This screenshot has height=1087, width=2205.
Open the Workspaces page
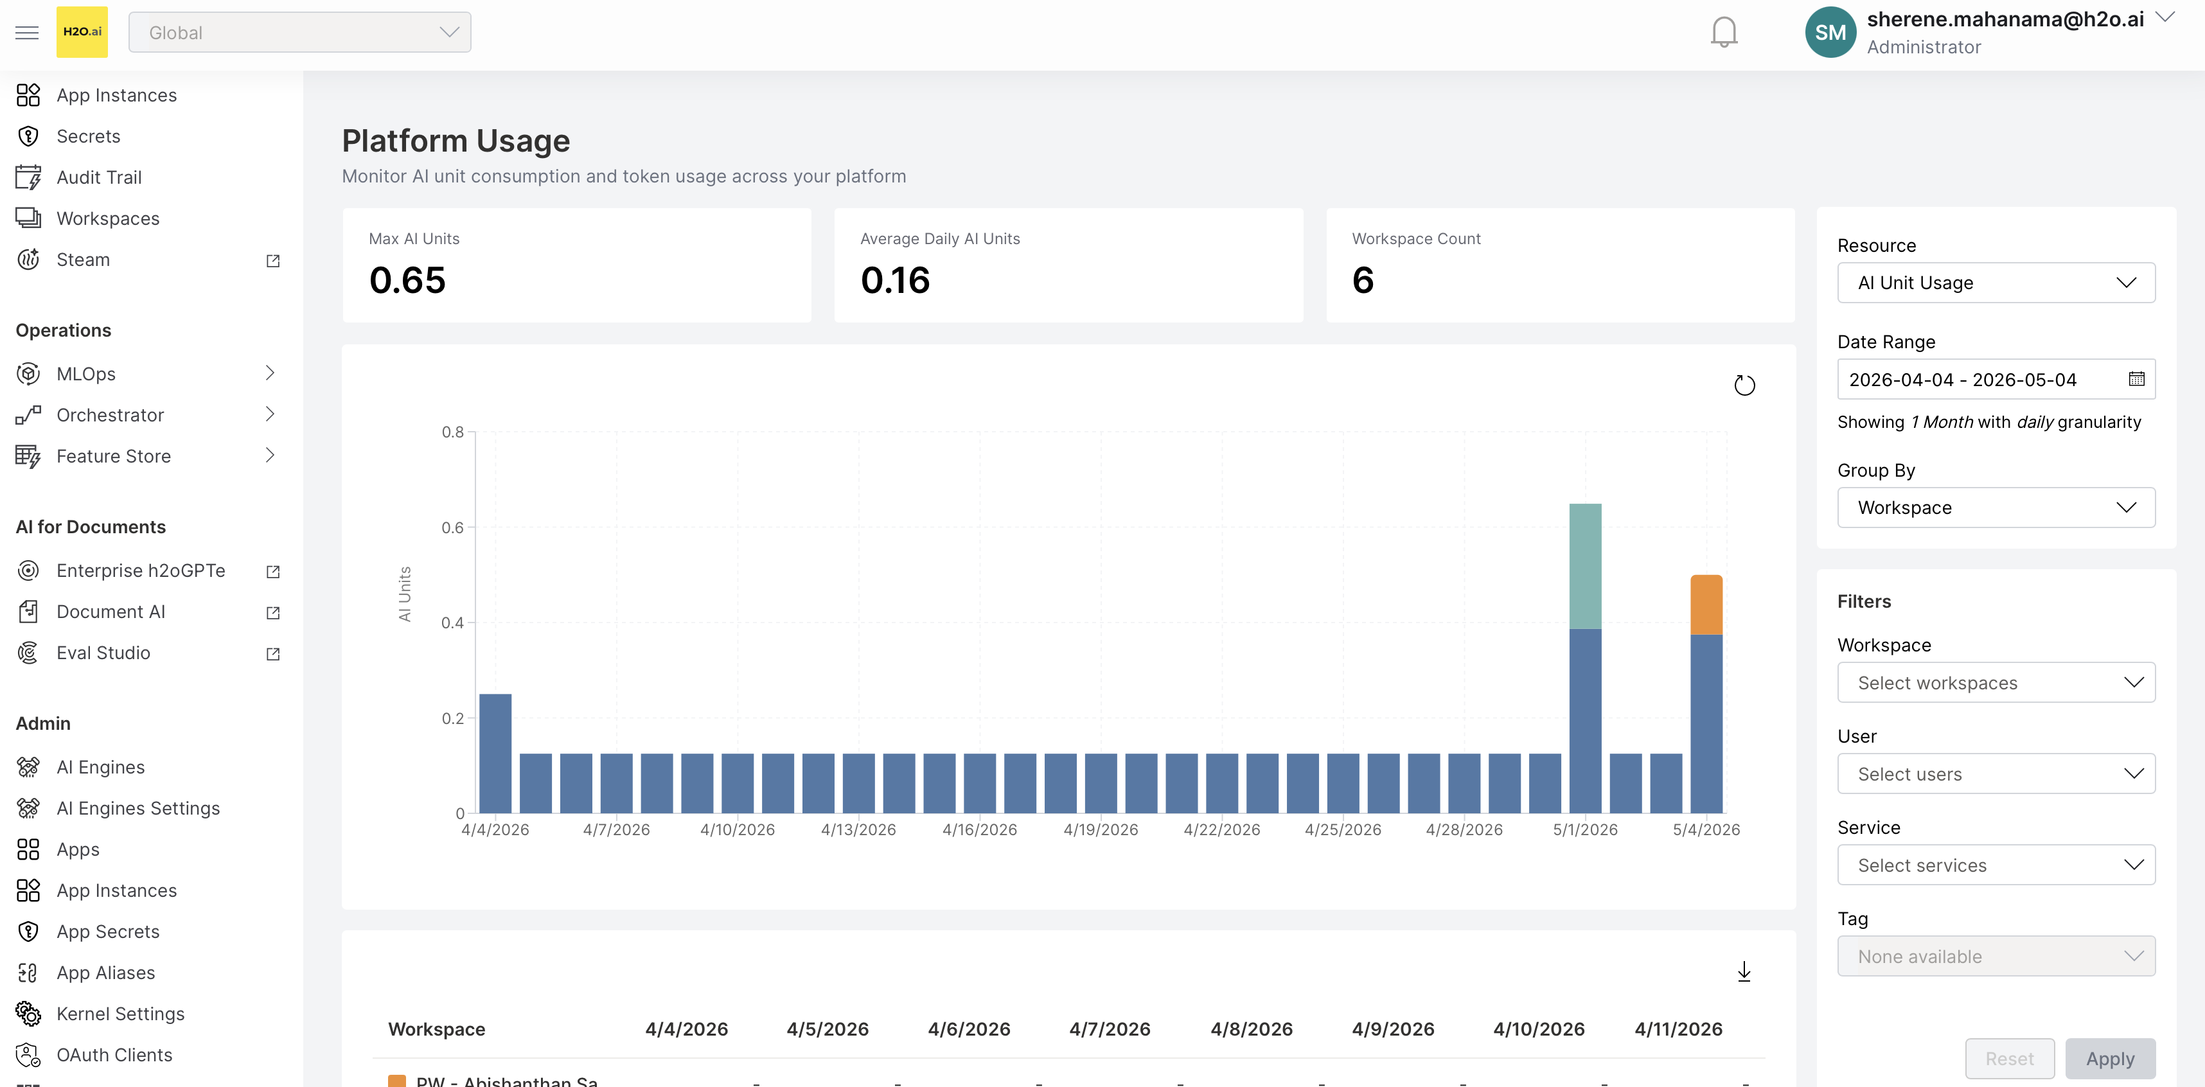pos(108,218)
